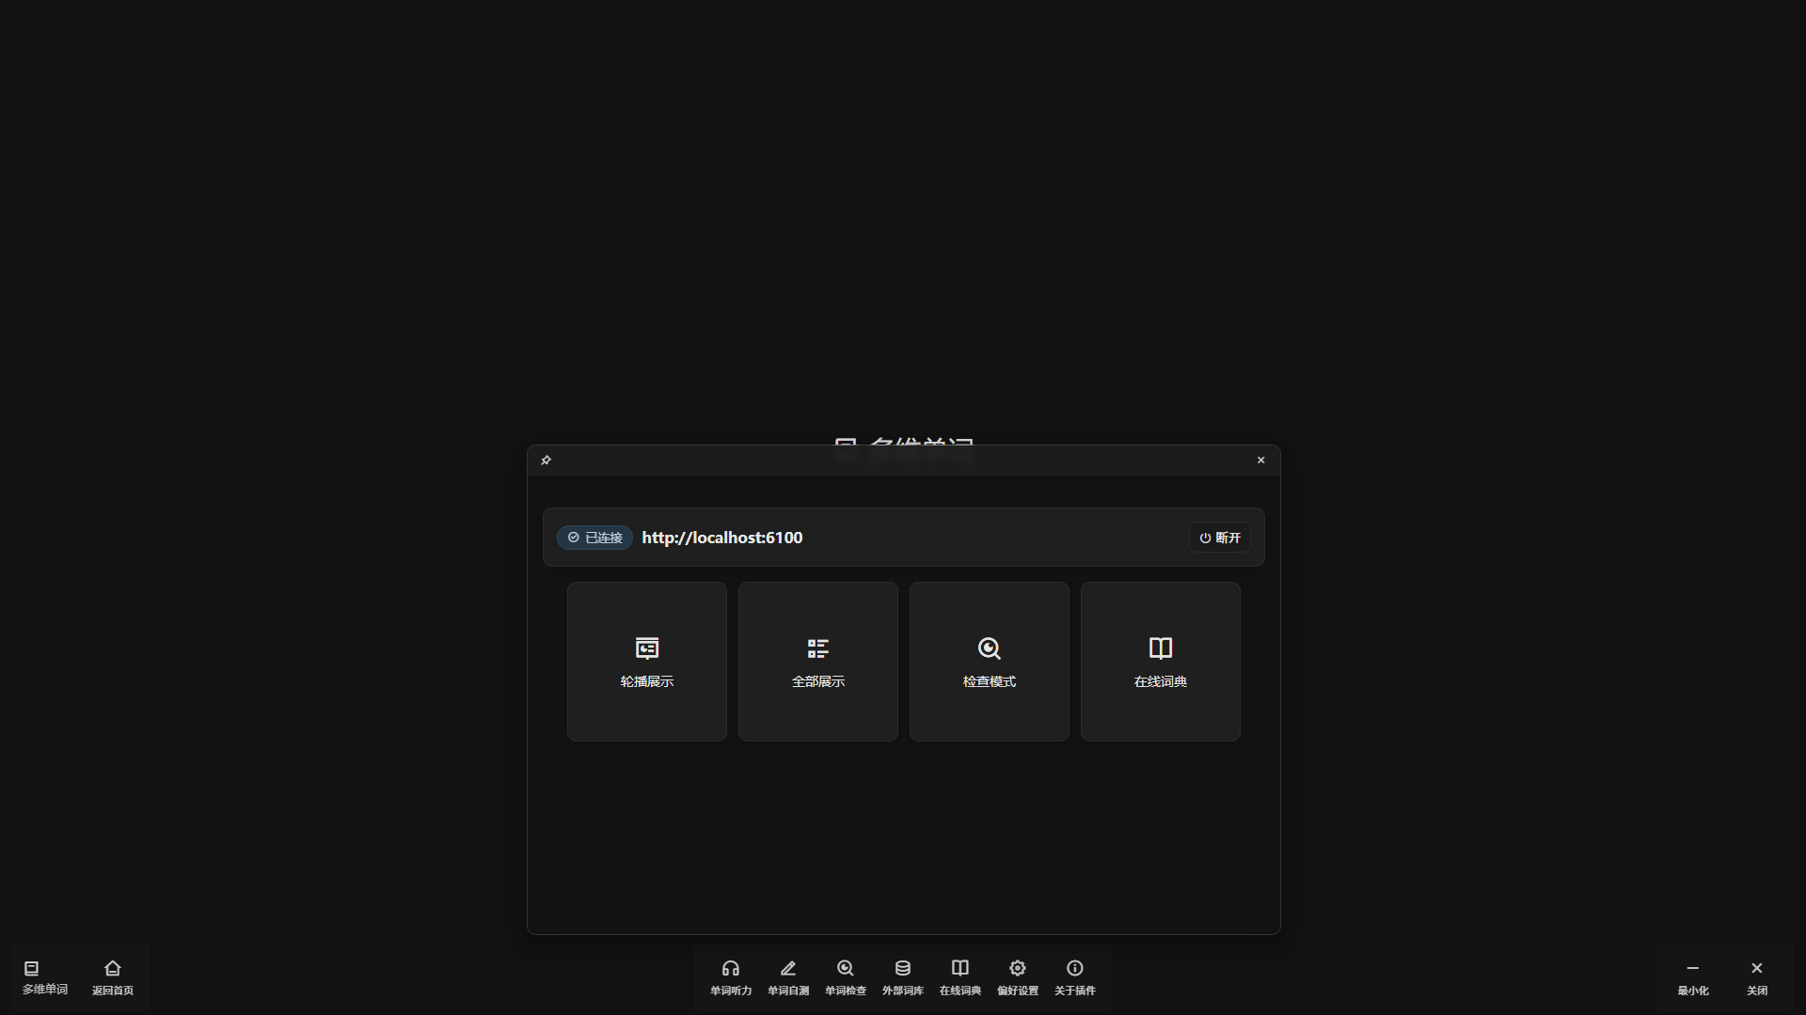Select 在线词典 card in dialog

tap(1161, 662)
